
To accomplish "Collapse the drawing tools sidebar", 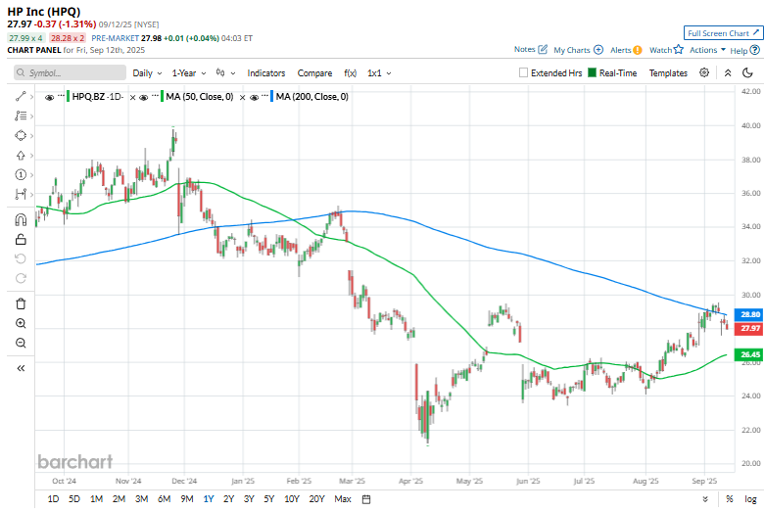I will point(21,368).
